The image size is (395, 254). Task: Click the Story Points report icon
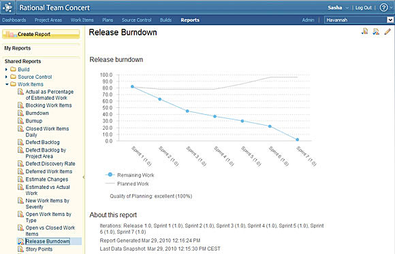pos(20,249)
